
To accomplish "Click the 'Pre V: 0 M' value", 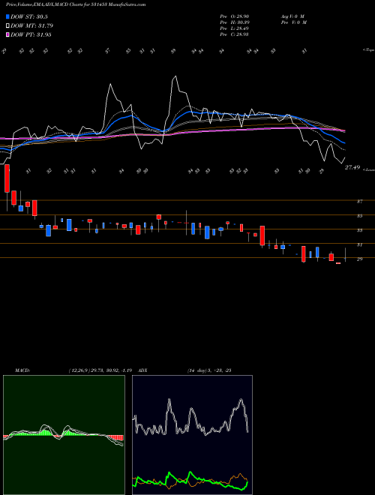I will tap(295, 22).
